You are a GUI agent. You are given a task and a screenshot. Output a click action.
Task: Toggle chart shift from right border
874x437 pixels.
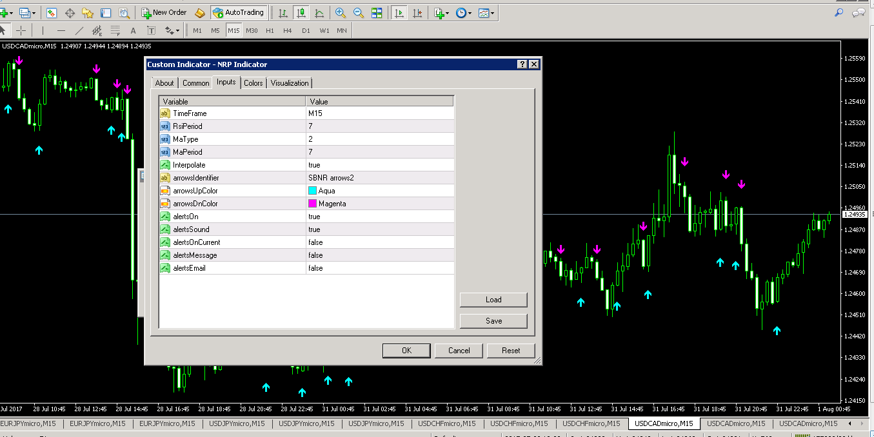(418, 12)
